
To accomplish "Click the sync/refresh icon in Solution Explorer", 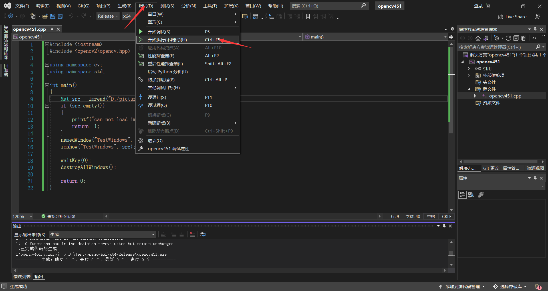I will (x=508, y=38).
